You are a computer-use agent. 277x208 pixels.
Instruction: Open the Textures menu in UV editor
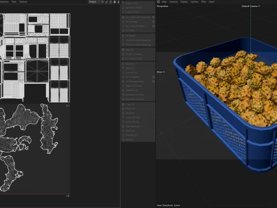click(23, 2)
